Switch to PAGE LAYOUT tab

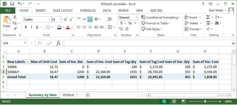63,10
